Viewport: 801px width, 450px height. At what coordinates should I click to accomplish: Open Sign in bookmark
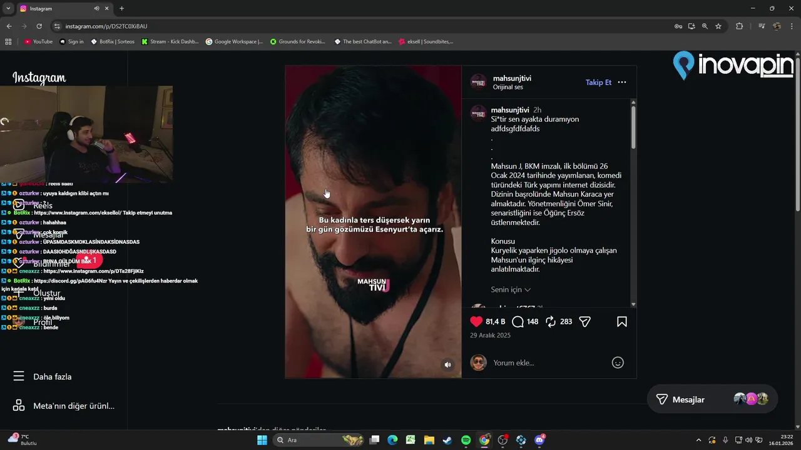click(71, 42)
